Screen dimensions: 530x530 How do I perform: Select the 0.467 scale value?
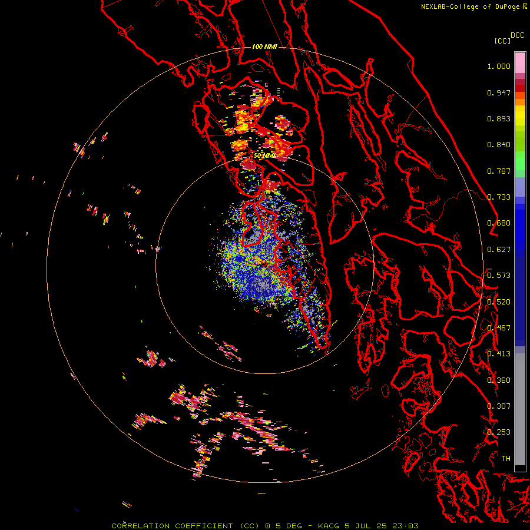pos(499,328)
